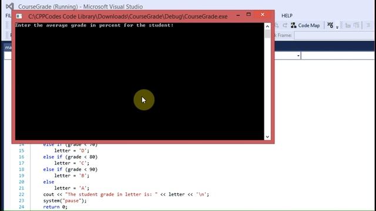Click the Stack Frame input box
376x211 pixels.
pyautogui.click(x=334, y=35)
